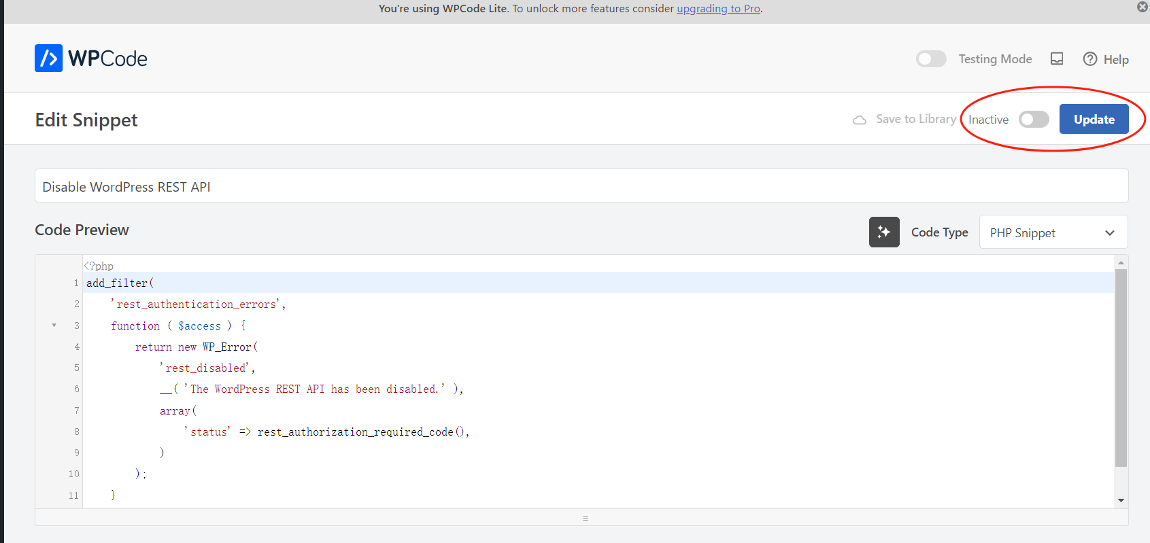Follow the upgrading to Pro link

[x=718, y=9]
